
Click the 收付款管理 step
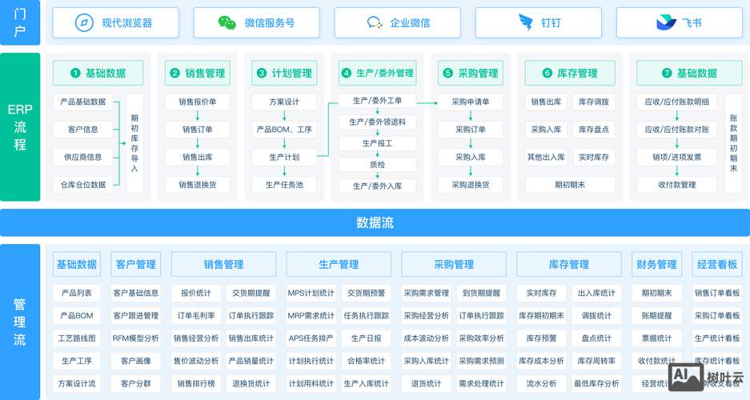click(677, 185)
